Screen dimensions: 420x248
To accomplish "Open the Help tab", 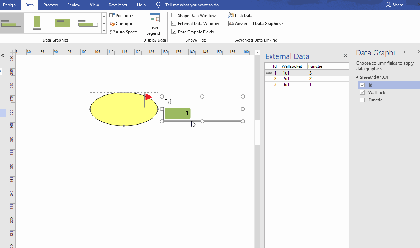I will click(141, 5).
